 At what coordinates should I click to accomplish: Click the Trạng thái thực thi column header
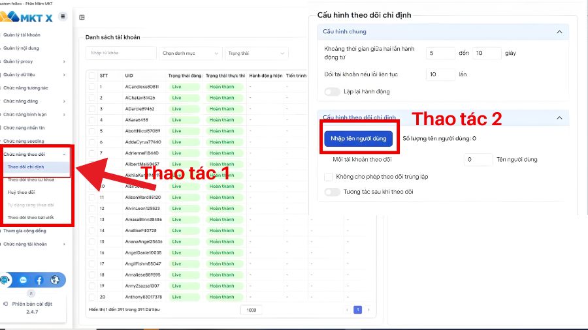coord(225,76)
